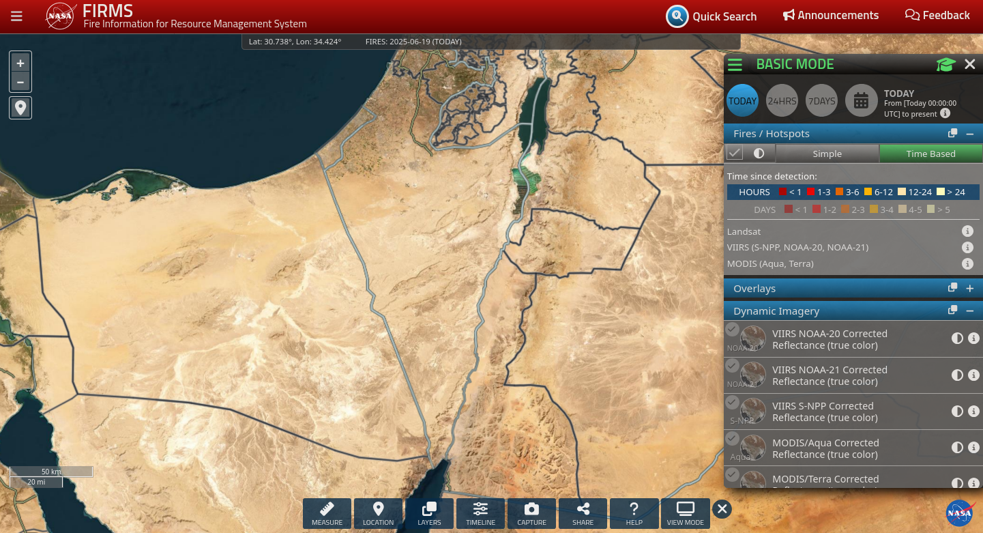Open the Layers tool
983x533 pixels.
429,513
